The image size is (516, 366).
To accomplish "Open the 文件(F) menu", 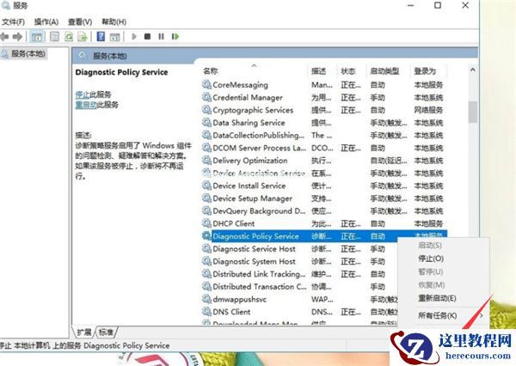I will [13, 22].
